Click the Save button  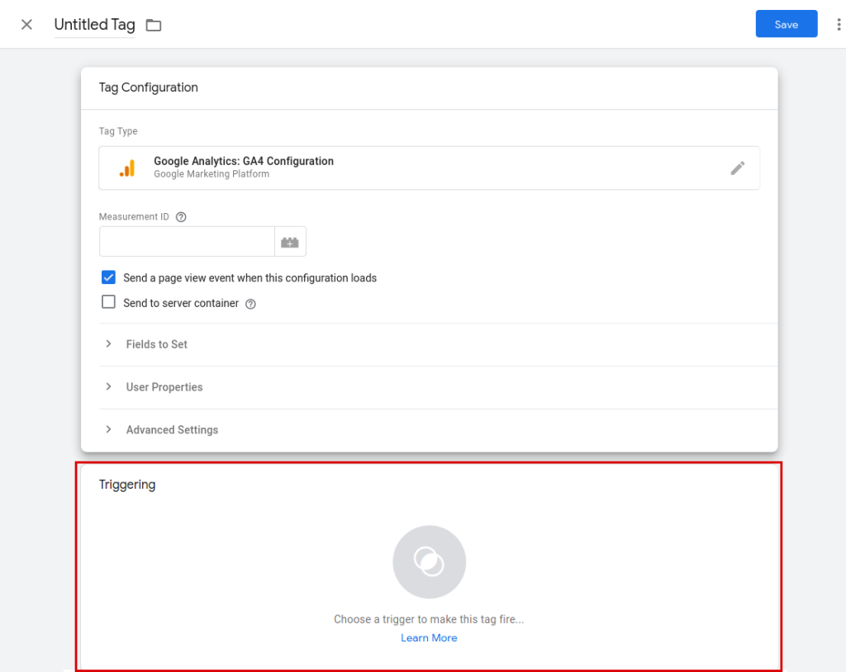tap(786, 24)
